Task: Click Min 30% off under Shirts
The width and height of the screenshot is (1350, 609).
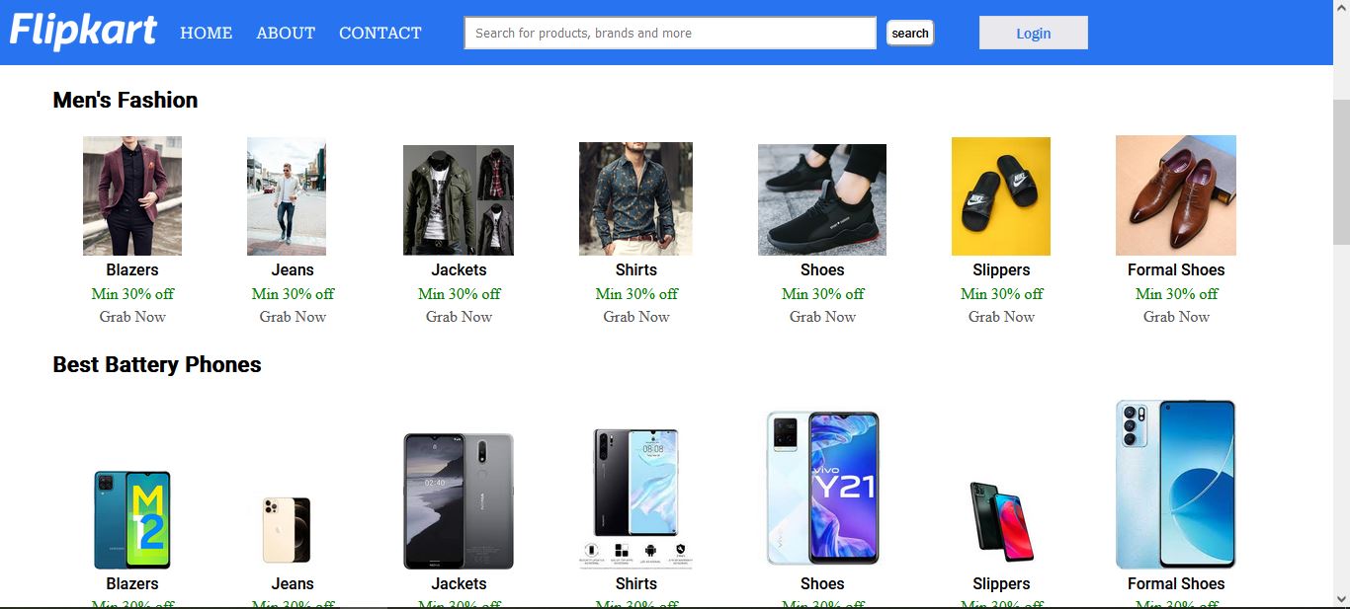Action: click(x=635, y=293)
